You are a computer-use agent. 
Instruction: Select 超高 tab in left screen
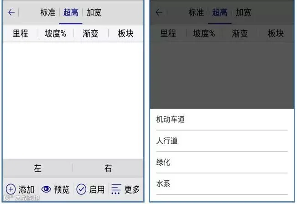click(71, 13)
